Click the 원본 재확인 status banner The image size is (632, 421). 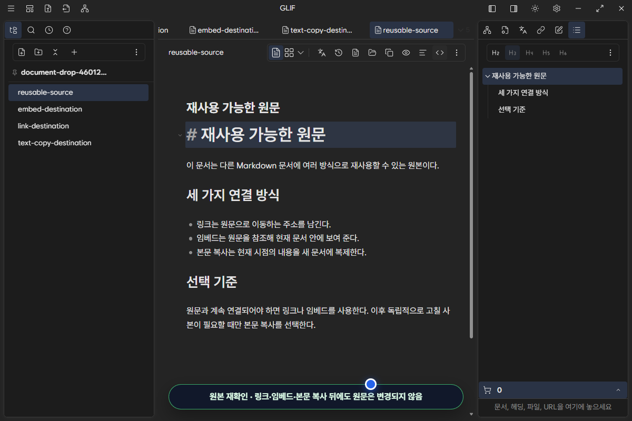pos(316,397)
